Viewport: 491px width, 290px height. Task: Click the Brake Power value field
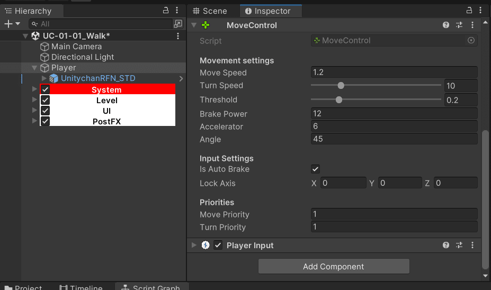[394, 114]
